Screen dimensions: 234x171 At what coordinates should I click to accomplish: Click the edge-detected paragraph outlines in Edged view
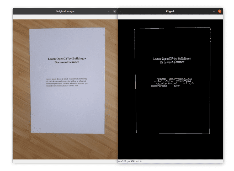point(172,82)
